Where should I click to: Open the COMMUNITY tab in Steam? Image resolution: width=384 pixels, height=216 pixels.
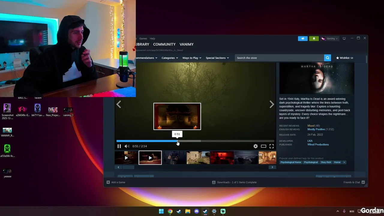[164, 44]
